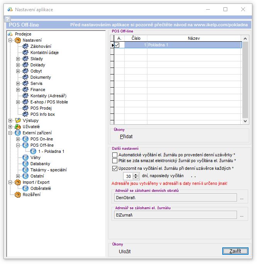The width and height of the screenshot is (257, 264).
Task: Click the Zavřít button
Action: [235, 251]
